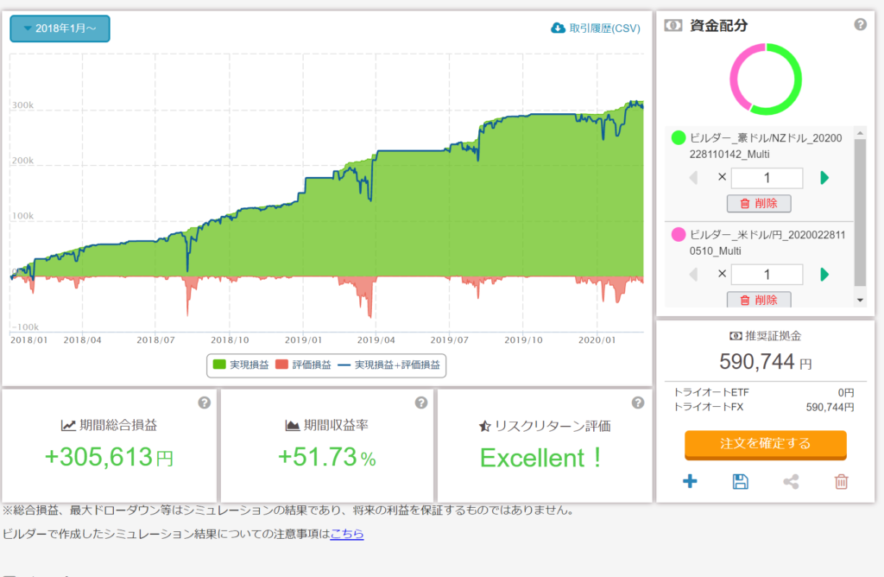The height and width of the screenshot is (577, 884).
Task: Follow the こちら notes link
Action: (x=346, y=534)
